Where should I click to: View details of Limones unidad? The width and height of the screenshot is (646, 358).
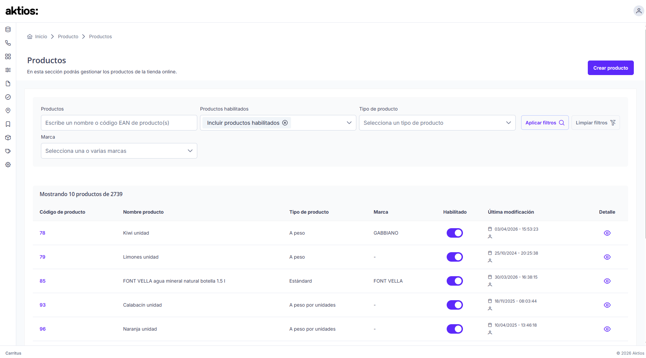click(607, 257)
